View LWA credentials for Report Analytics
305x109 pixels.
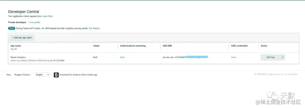(234, 57)
